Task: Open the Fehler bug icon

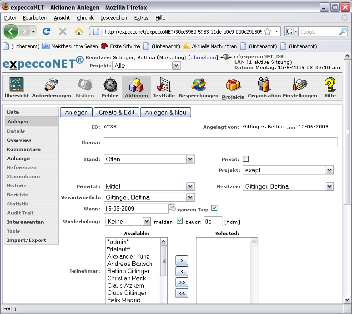Action: (110, 85)
